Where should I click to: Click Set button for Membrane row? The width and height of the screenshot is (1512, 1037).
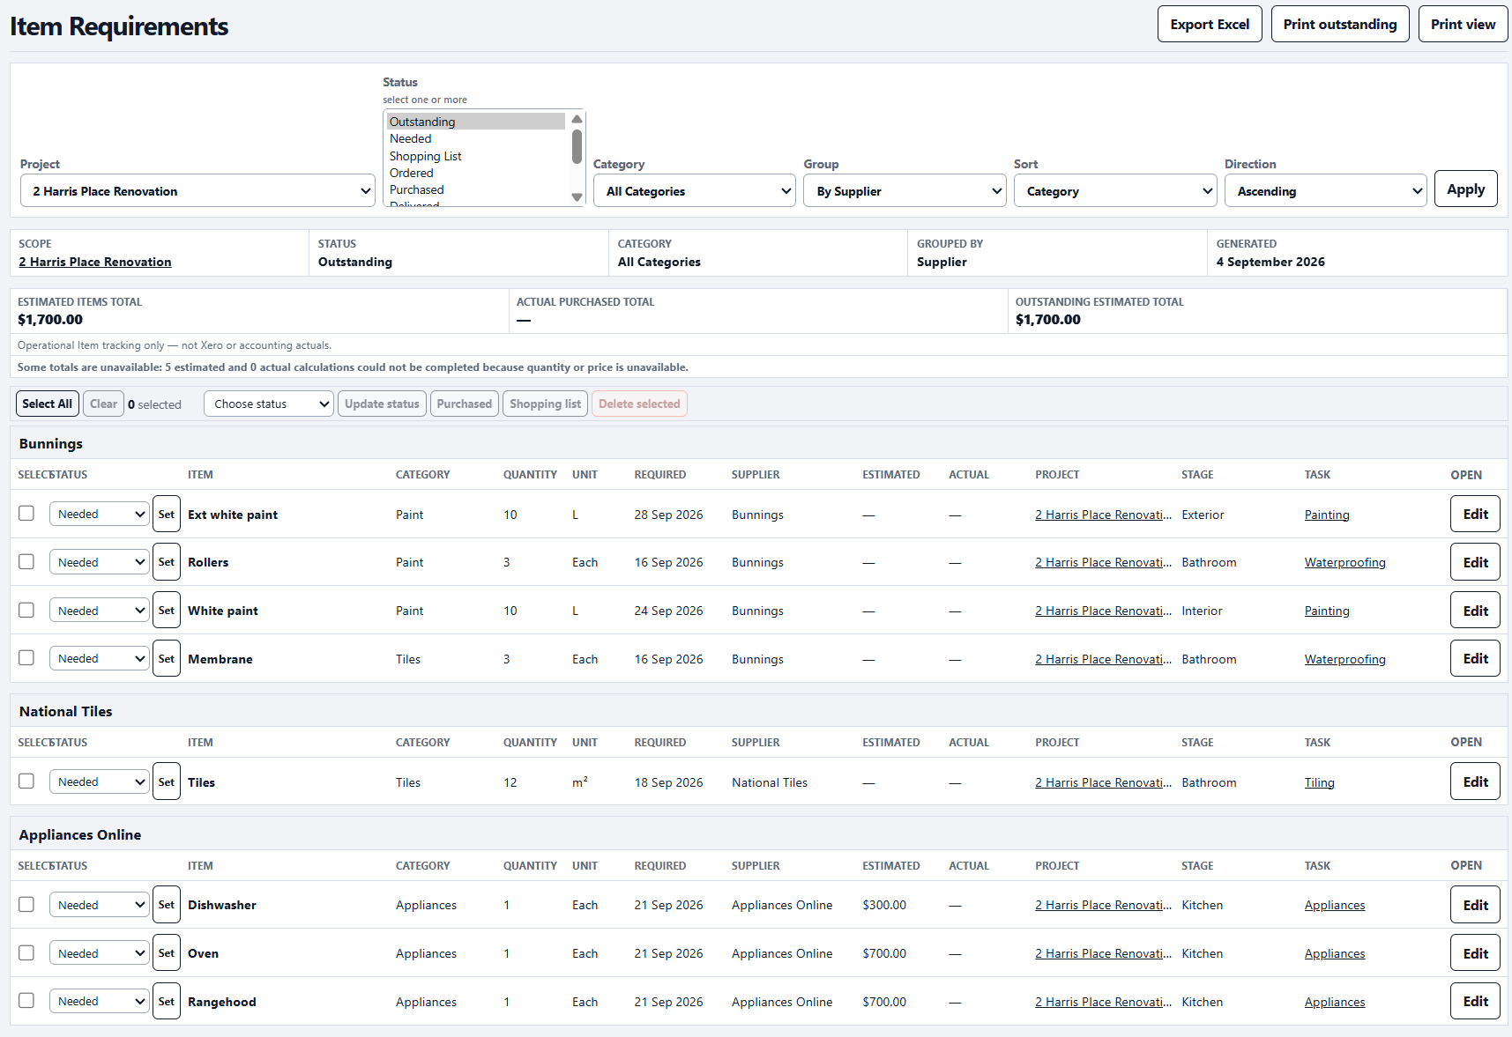tap(167, 658)
